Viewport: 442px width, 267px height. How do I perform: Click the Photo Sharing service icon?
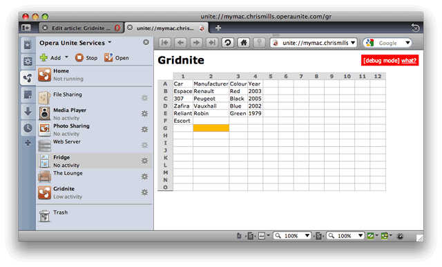pyautogui.click(x=44, y=129)
